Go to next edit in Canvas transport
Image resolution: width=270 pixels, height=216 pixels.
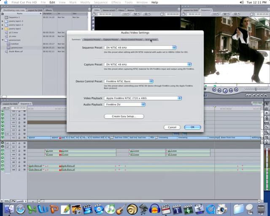(x=236, y=90)
